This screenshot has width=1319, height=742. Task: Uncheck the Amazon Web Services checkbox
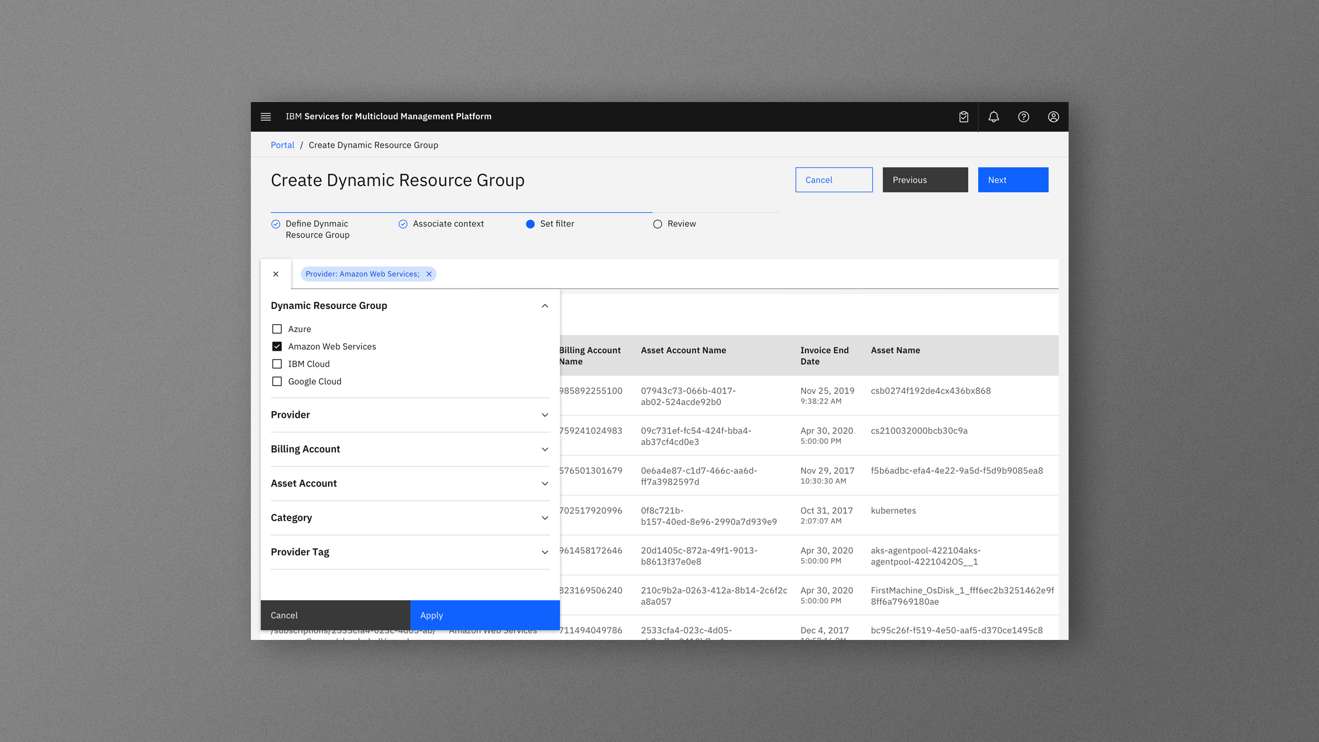(x=277, y=346)
